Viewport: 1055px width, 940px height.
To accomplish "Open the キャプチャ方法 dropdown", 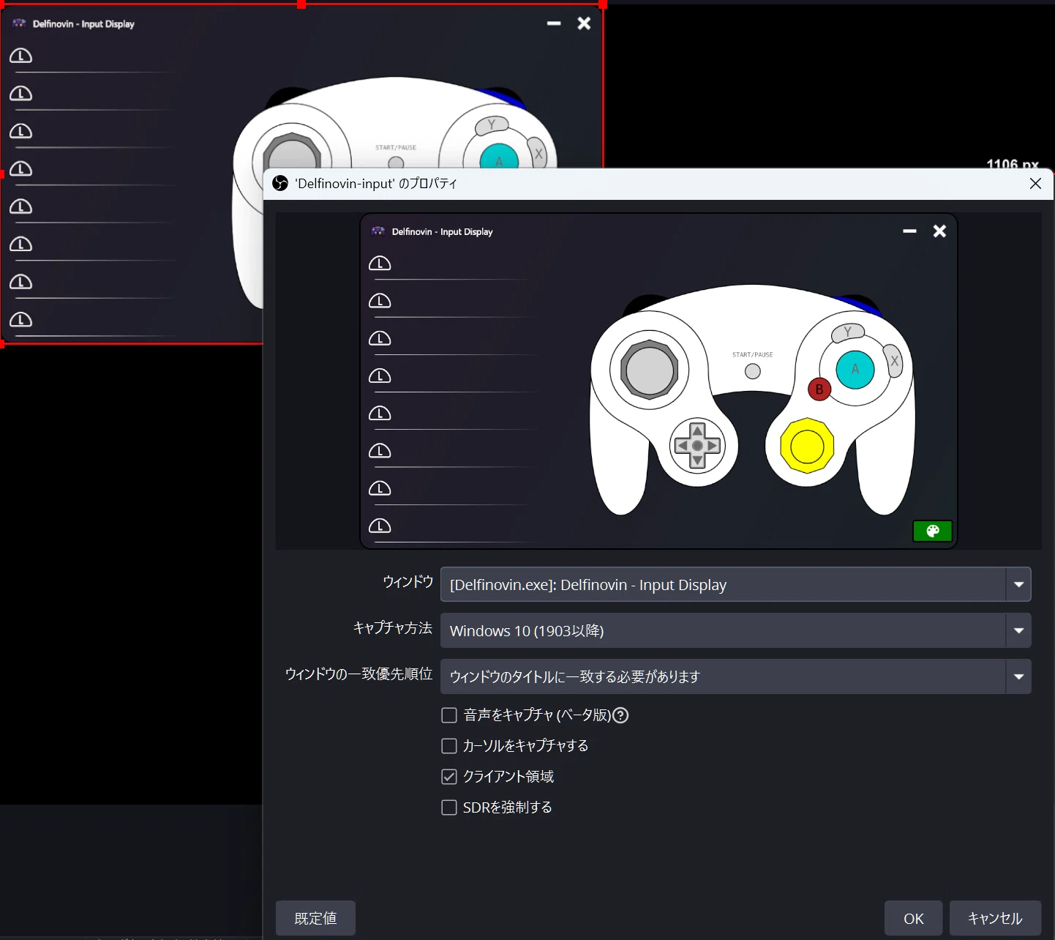I will [x=735, y=630].
